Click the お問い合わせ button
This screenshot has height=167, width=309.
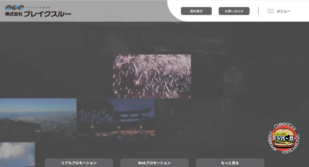234,11
